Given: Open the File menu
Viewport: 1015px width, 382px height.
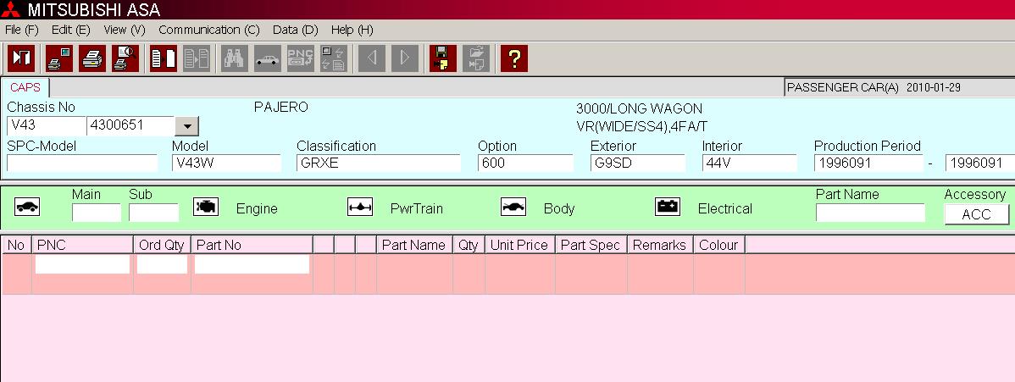Looking at the screenshot, I should tap(22, 30).
